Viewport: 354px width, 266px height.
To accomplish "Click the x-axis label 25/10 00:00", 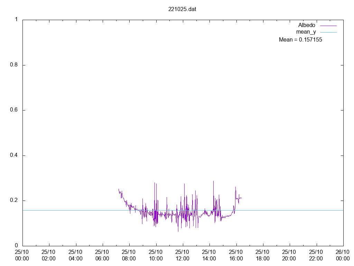I will coord(22,255).
